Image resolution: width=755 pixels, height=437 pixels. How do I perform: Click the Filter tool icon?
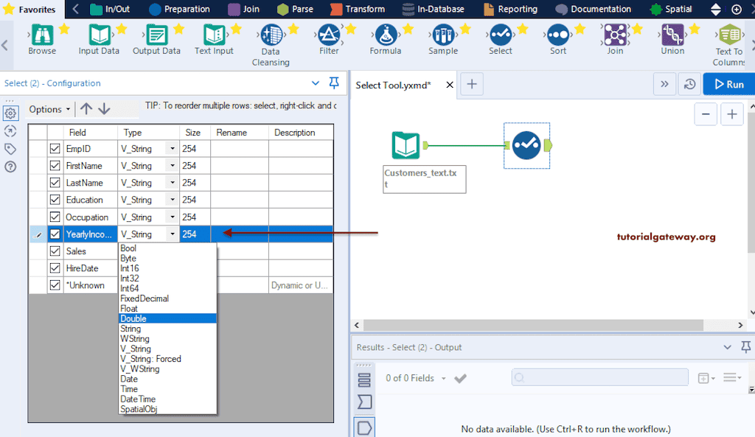click(x=329, y=33)
